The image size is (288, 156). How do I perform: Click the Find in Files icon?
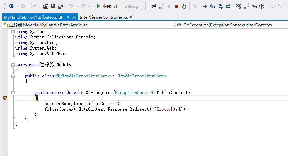point(153,6)
